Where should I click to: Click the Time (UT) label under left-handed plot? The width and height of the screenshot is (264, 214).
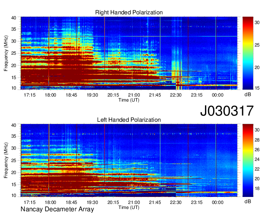click(x=129, y=207)
